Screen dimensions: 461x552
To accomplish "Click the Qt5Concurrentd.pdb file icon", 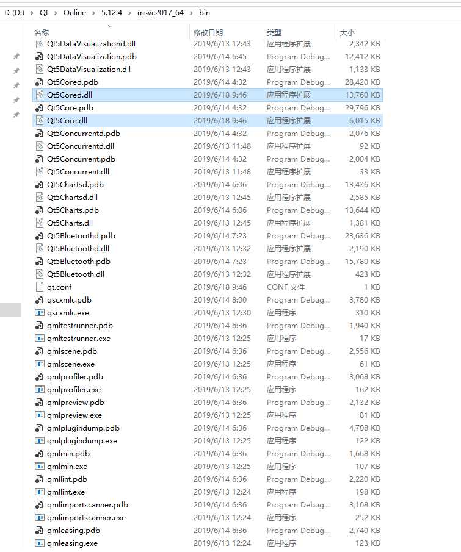I will [x=40, y=134].
